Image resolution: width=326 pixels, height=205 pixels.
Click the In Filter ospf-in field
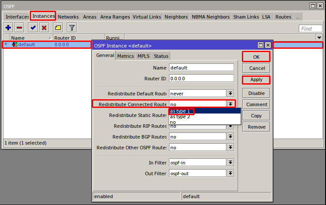(x=197, y=163)
